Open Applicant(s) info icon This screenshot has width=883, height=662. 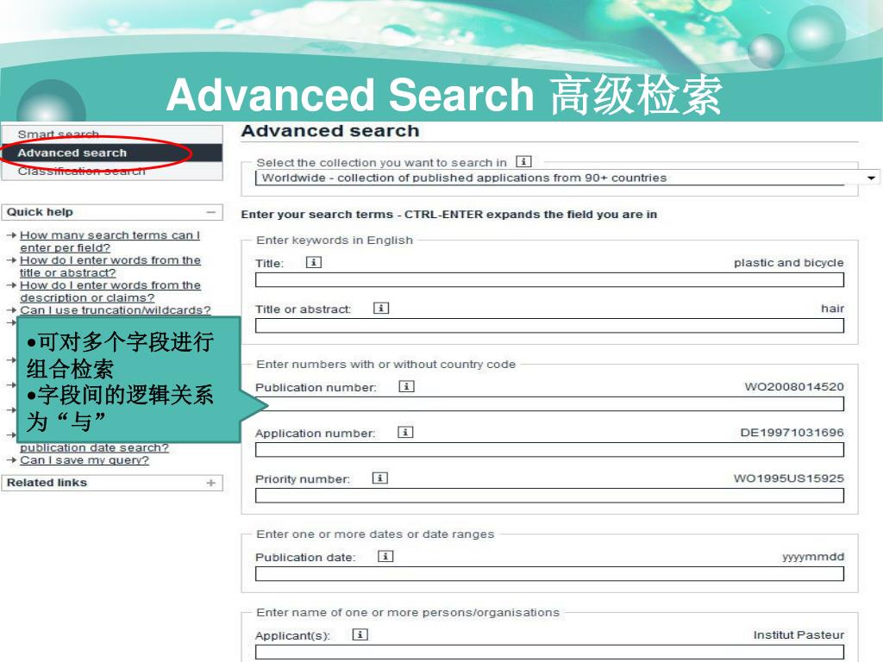pyautogui.click(x=360, y=635)
